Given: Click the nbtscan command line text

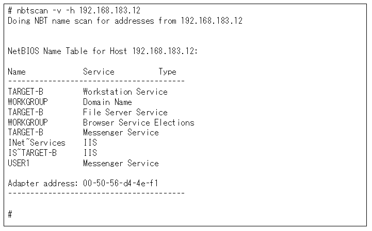Looking at the screenshot, I should pos(74,10).
